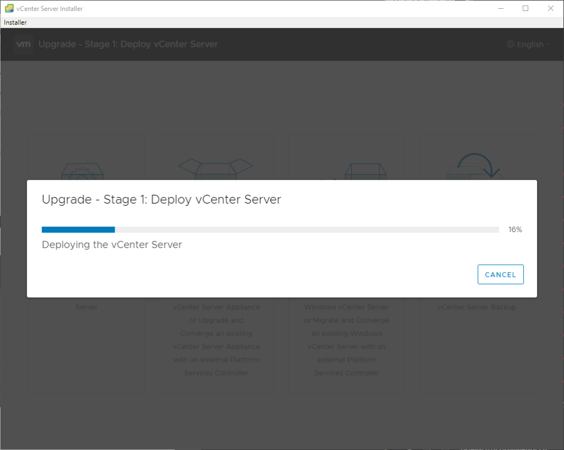The width and height of the screenshot is (564, 450).
Task: Click the open box Upgrade card icon
Action: click(x=216, y=169)
